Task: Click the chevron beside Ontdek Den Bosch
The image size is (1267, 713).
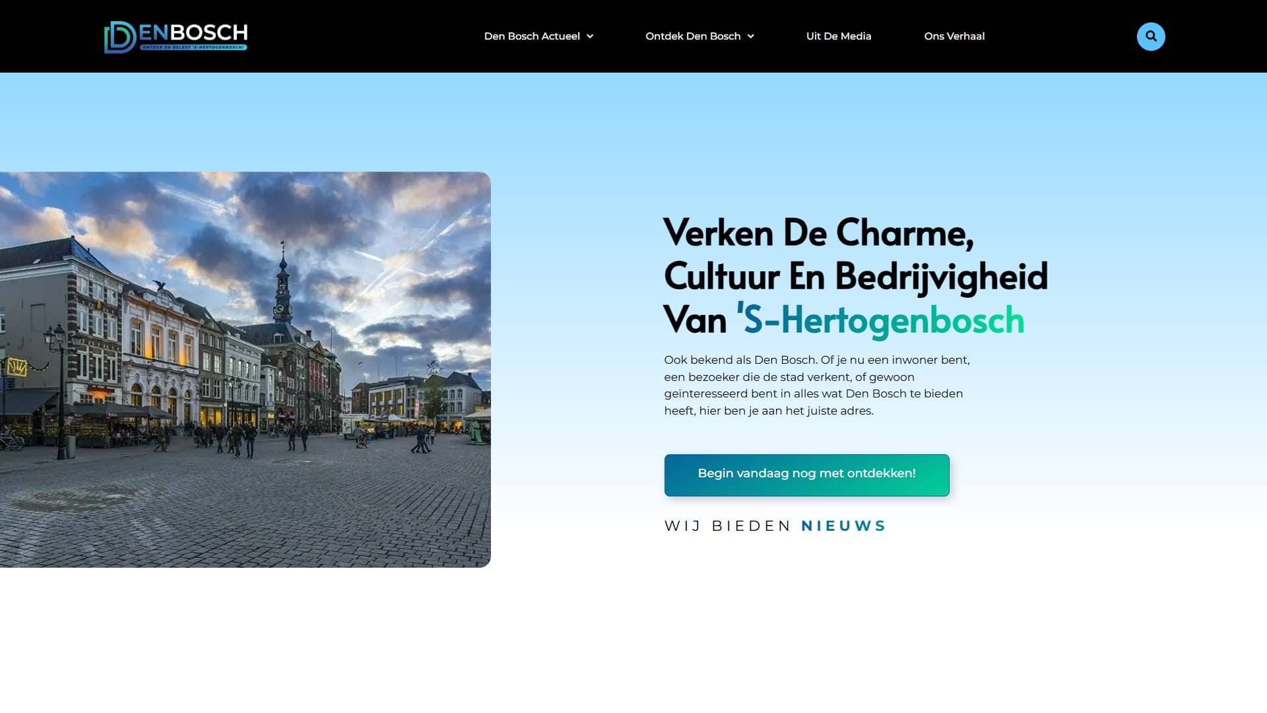Action: point(752,37)
